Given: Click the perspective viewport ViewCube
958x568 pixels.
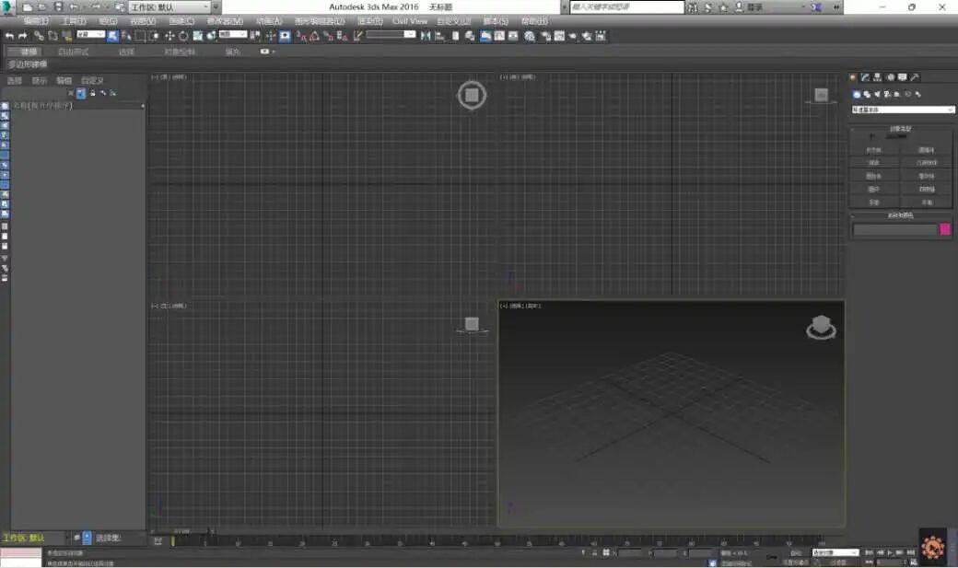Looking at the screenshot, I should tap(821, 328).
